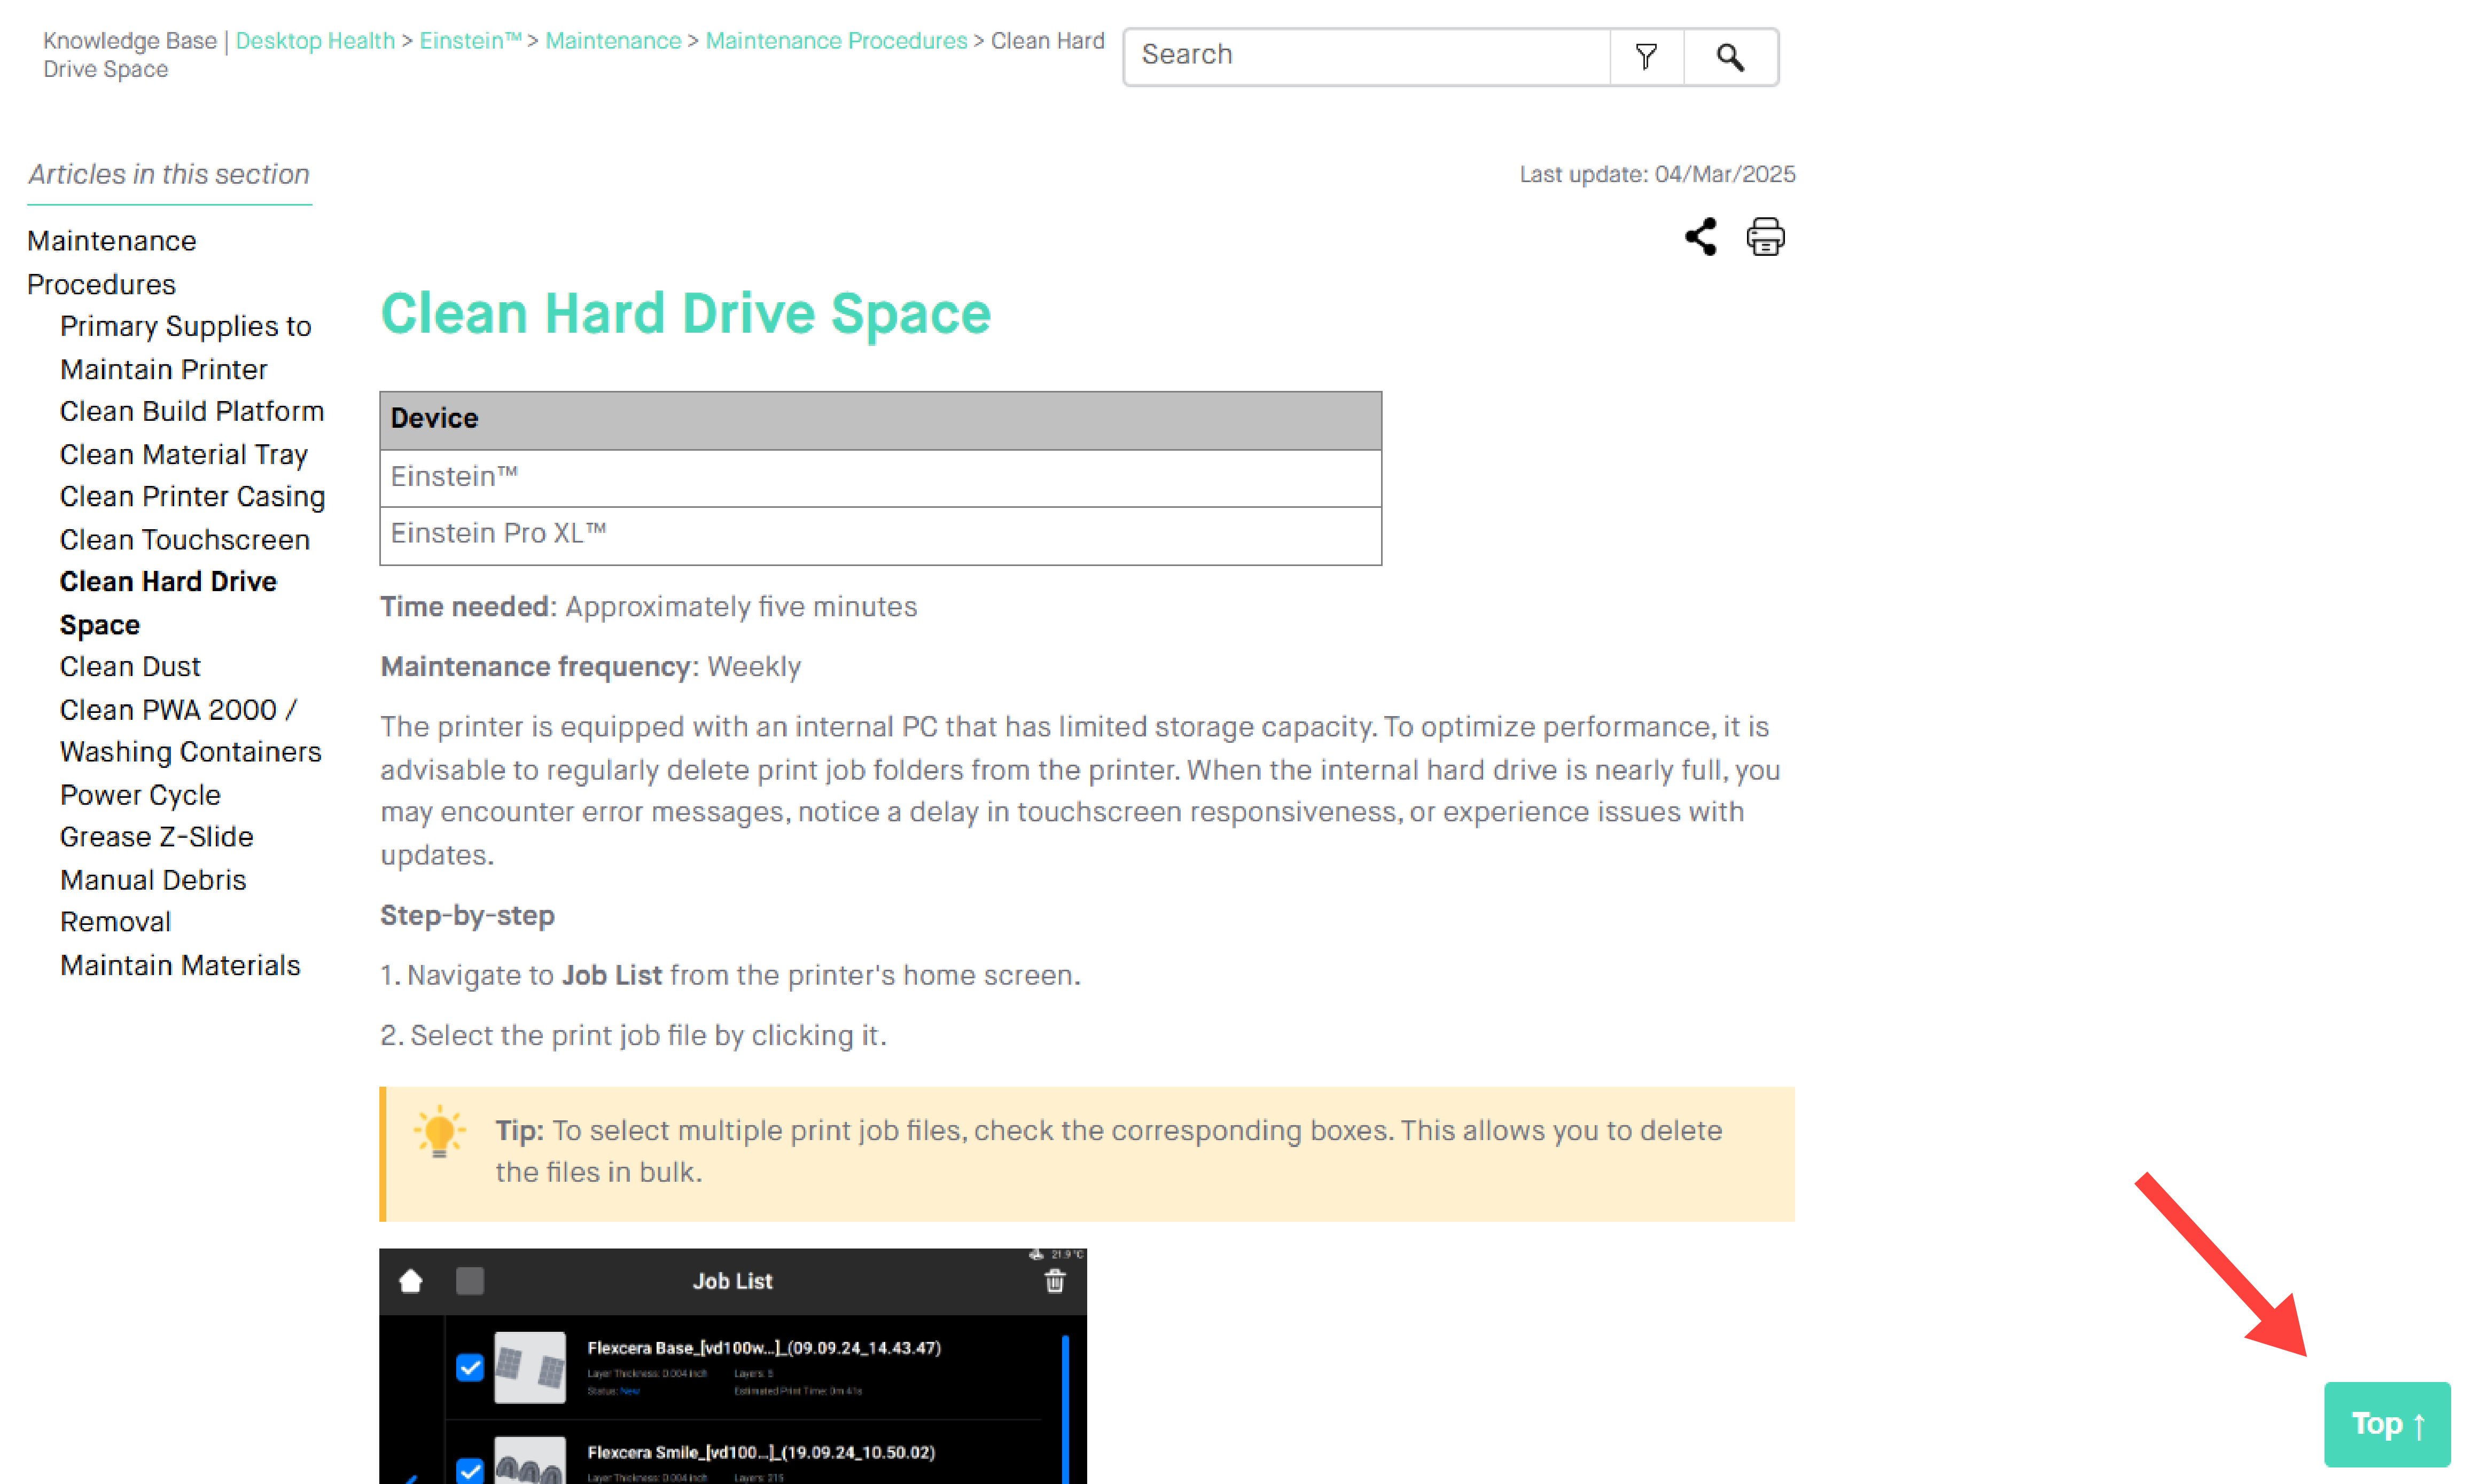This screenshot has height=1484, width=2480.
Task: Click the Device table header
Action: [x=880, y=419]
